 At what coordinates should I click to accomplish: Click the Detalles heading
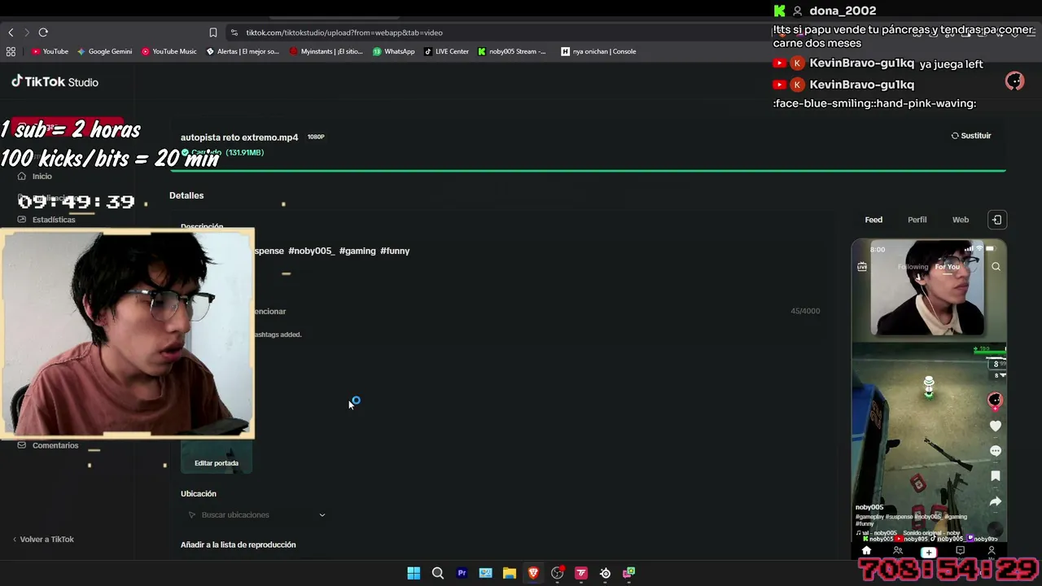click(186, 195)
